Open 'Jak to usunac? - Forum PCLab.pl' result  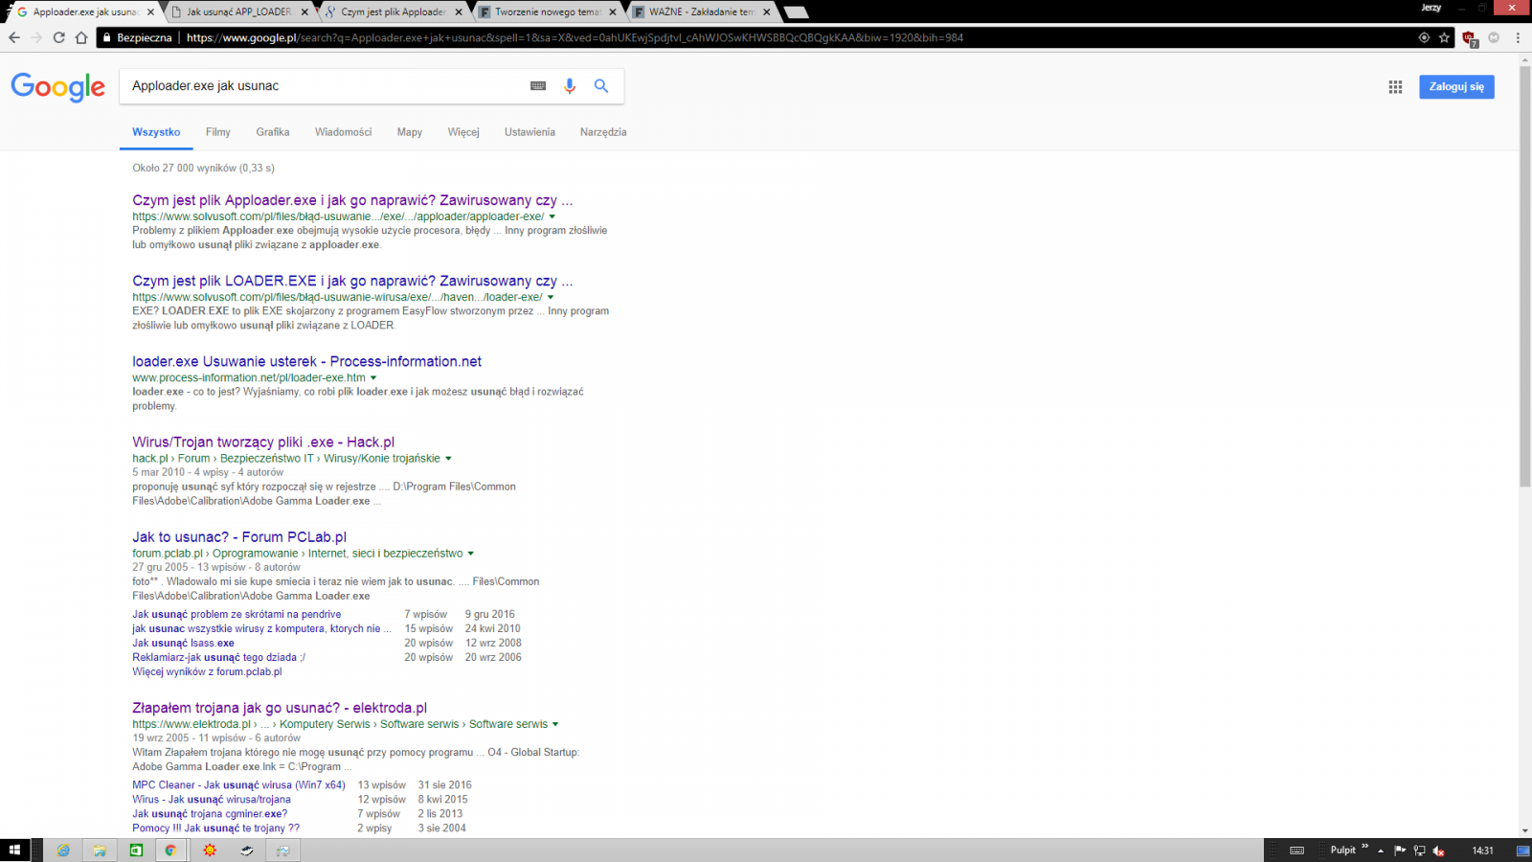tap(239, 537)
